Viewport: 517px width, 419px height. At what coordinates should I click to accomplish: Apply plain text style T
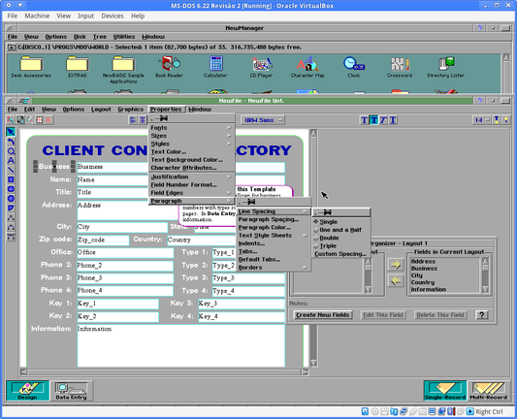[x=364, y=120]
